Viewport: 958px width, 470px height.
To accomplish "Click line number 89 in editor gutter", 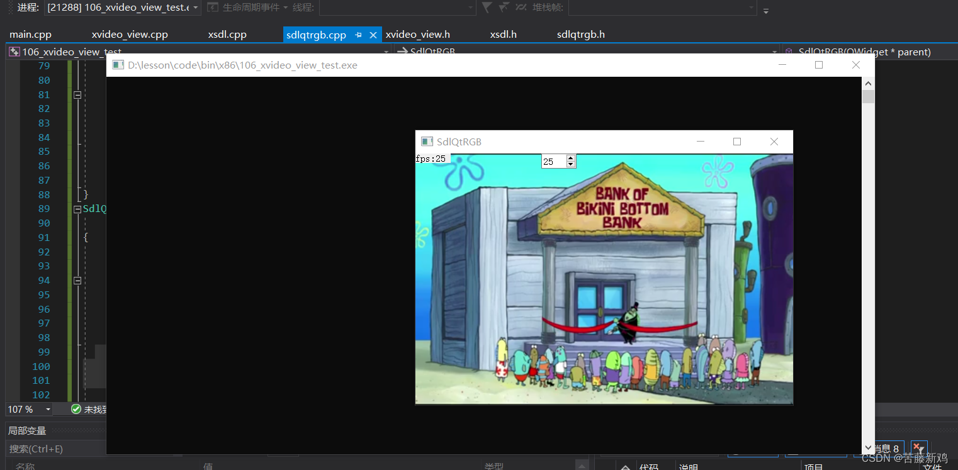I will (43, 209).
